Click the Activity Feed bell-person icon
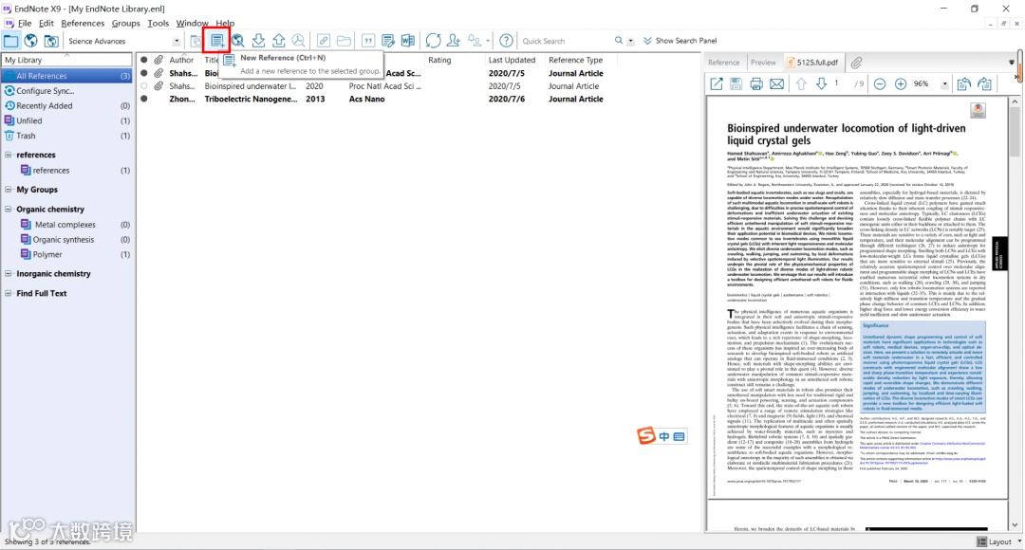The width and height of the screenshot is (1025, 550). (475, 41)
